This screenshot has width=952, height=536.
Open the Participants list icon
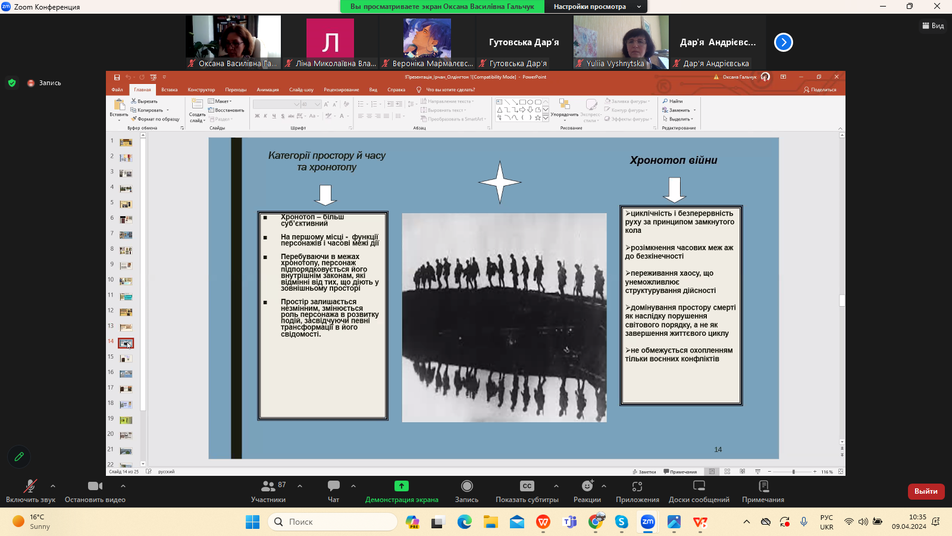[x=268, y=487]
